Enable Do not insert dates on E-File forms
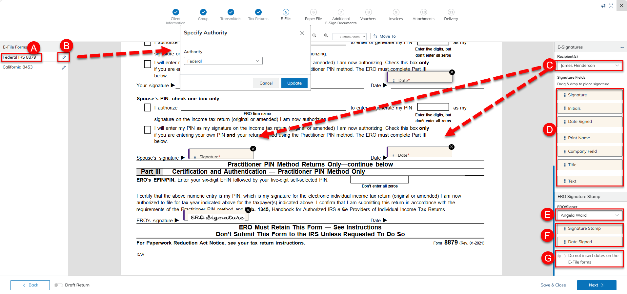 [x=561, y=256]
